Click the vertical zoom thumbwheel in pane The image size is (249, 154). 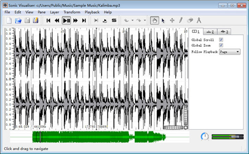186,115
